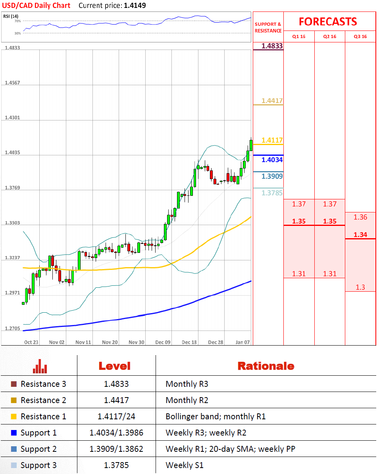The width and height of the screenshot is (381, 474).
Task: Open the Q1 16 forecast column header
Action: (299, 36)
